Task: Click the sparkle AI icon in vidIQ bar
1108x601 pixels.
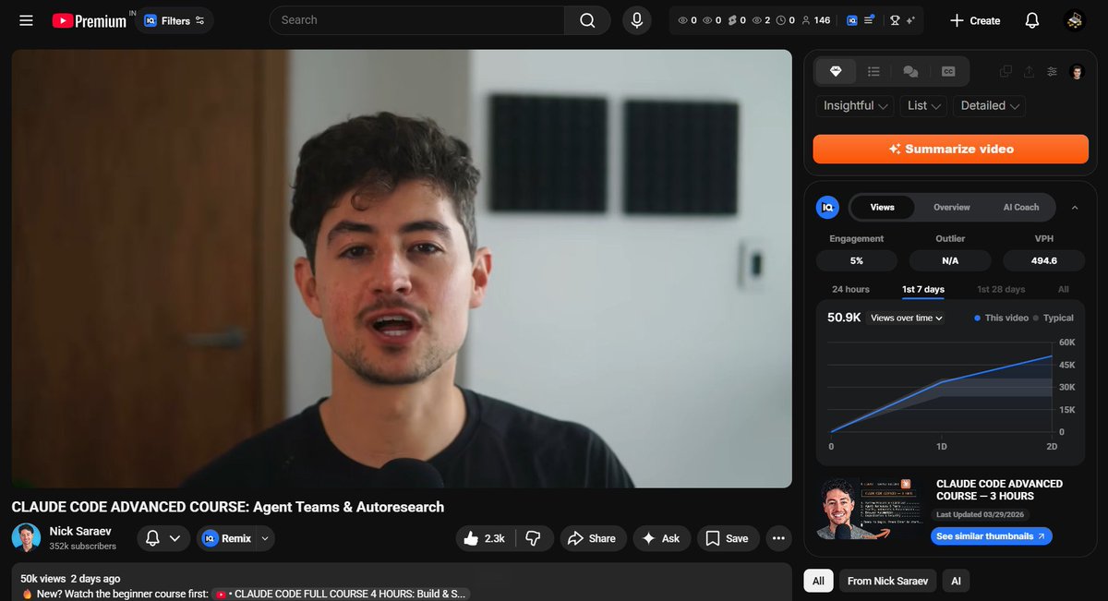Action: tap(911, 20)
